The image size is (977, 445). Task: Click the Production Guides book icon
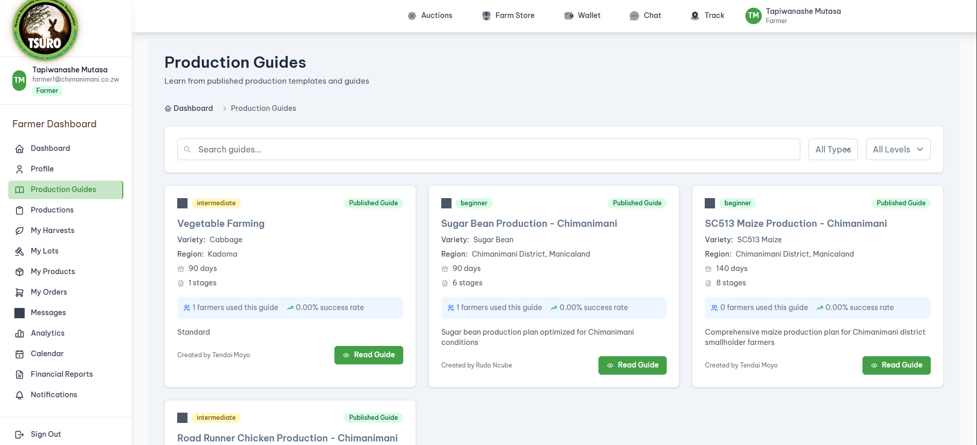point(20,190)
